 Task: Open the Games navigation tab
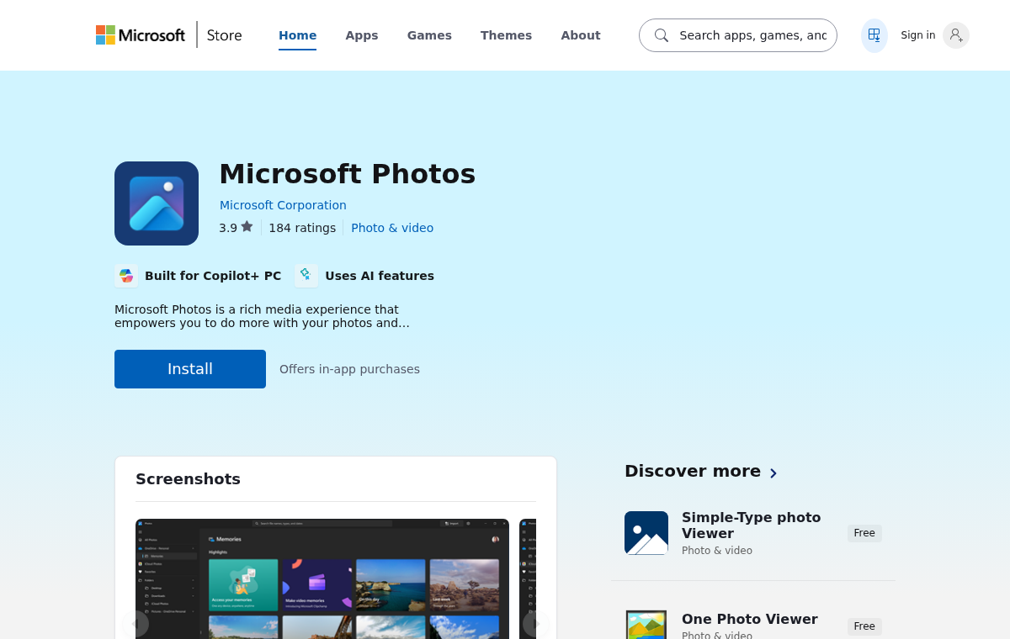pos(429,35)
